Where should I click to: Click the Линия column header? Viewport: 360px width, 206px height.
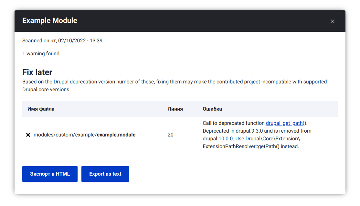[x=175, y=109]
